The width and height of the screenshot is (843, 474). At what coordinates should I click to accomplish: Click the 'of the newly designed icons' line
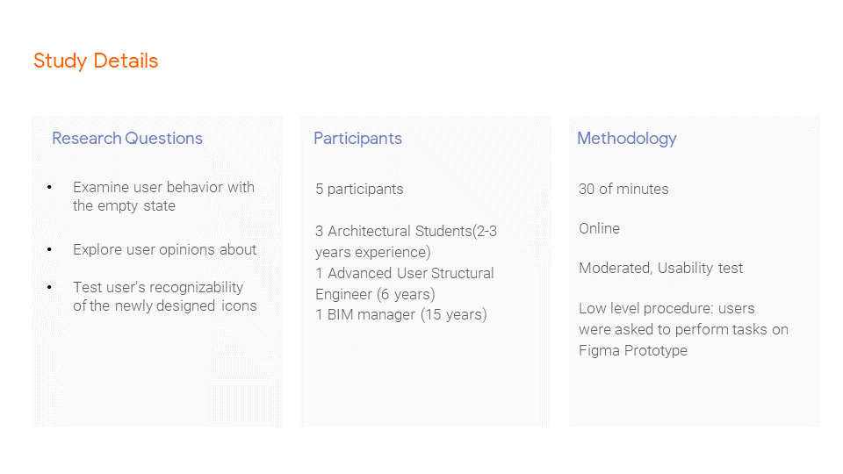(165, 305)
